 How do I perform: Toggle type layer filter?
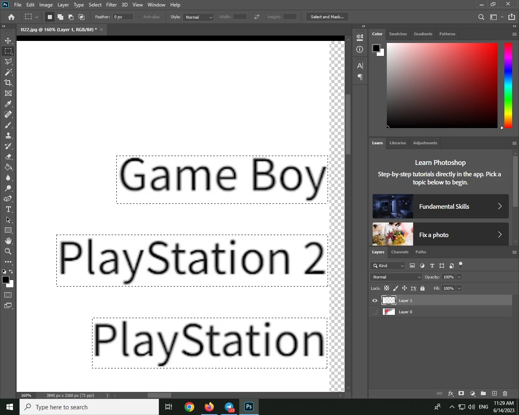tap(432, 266)
